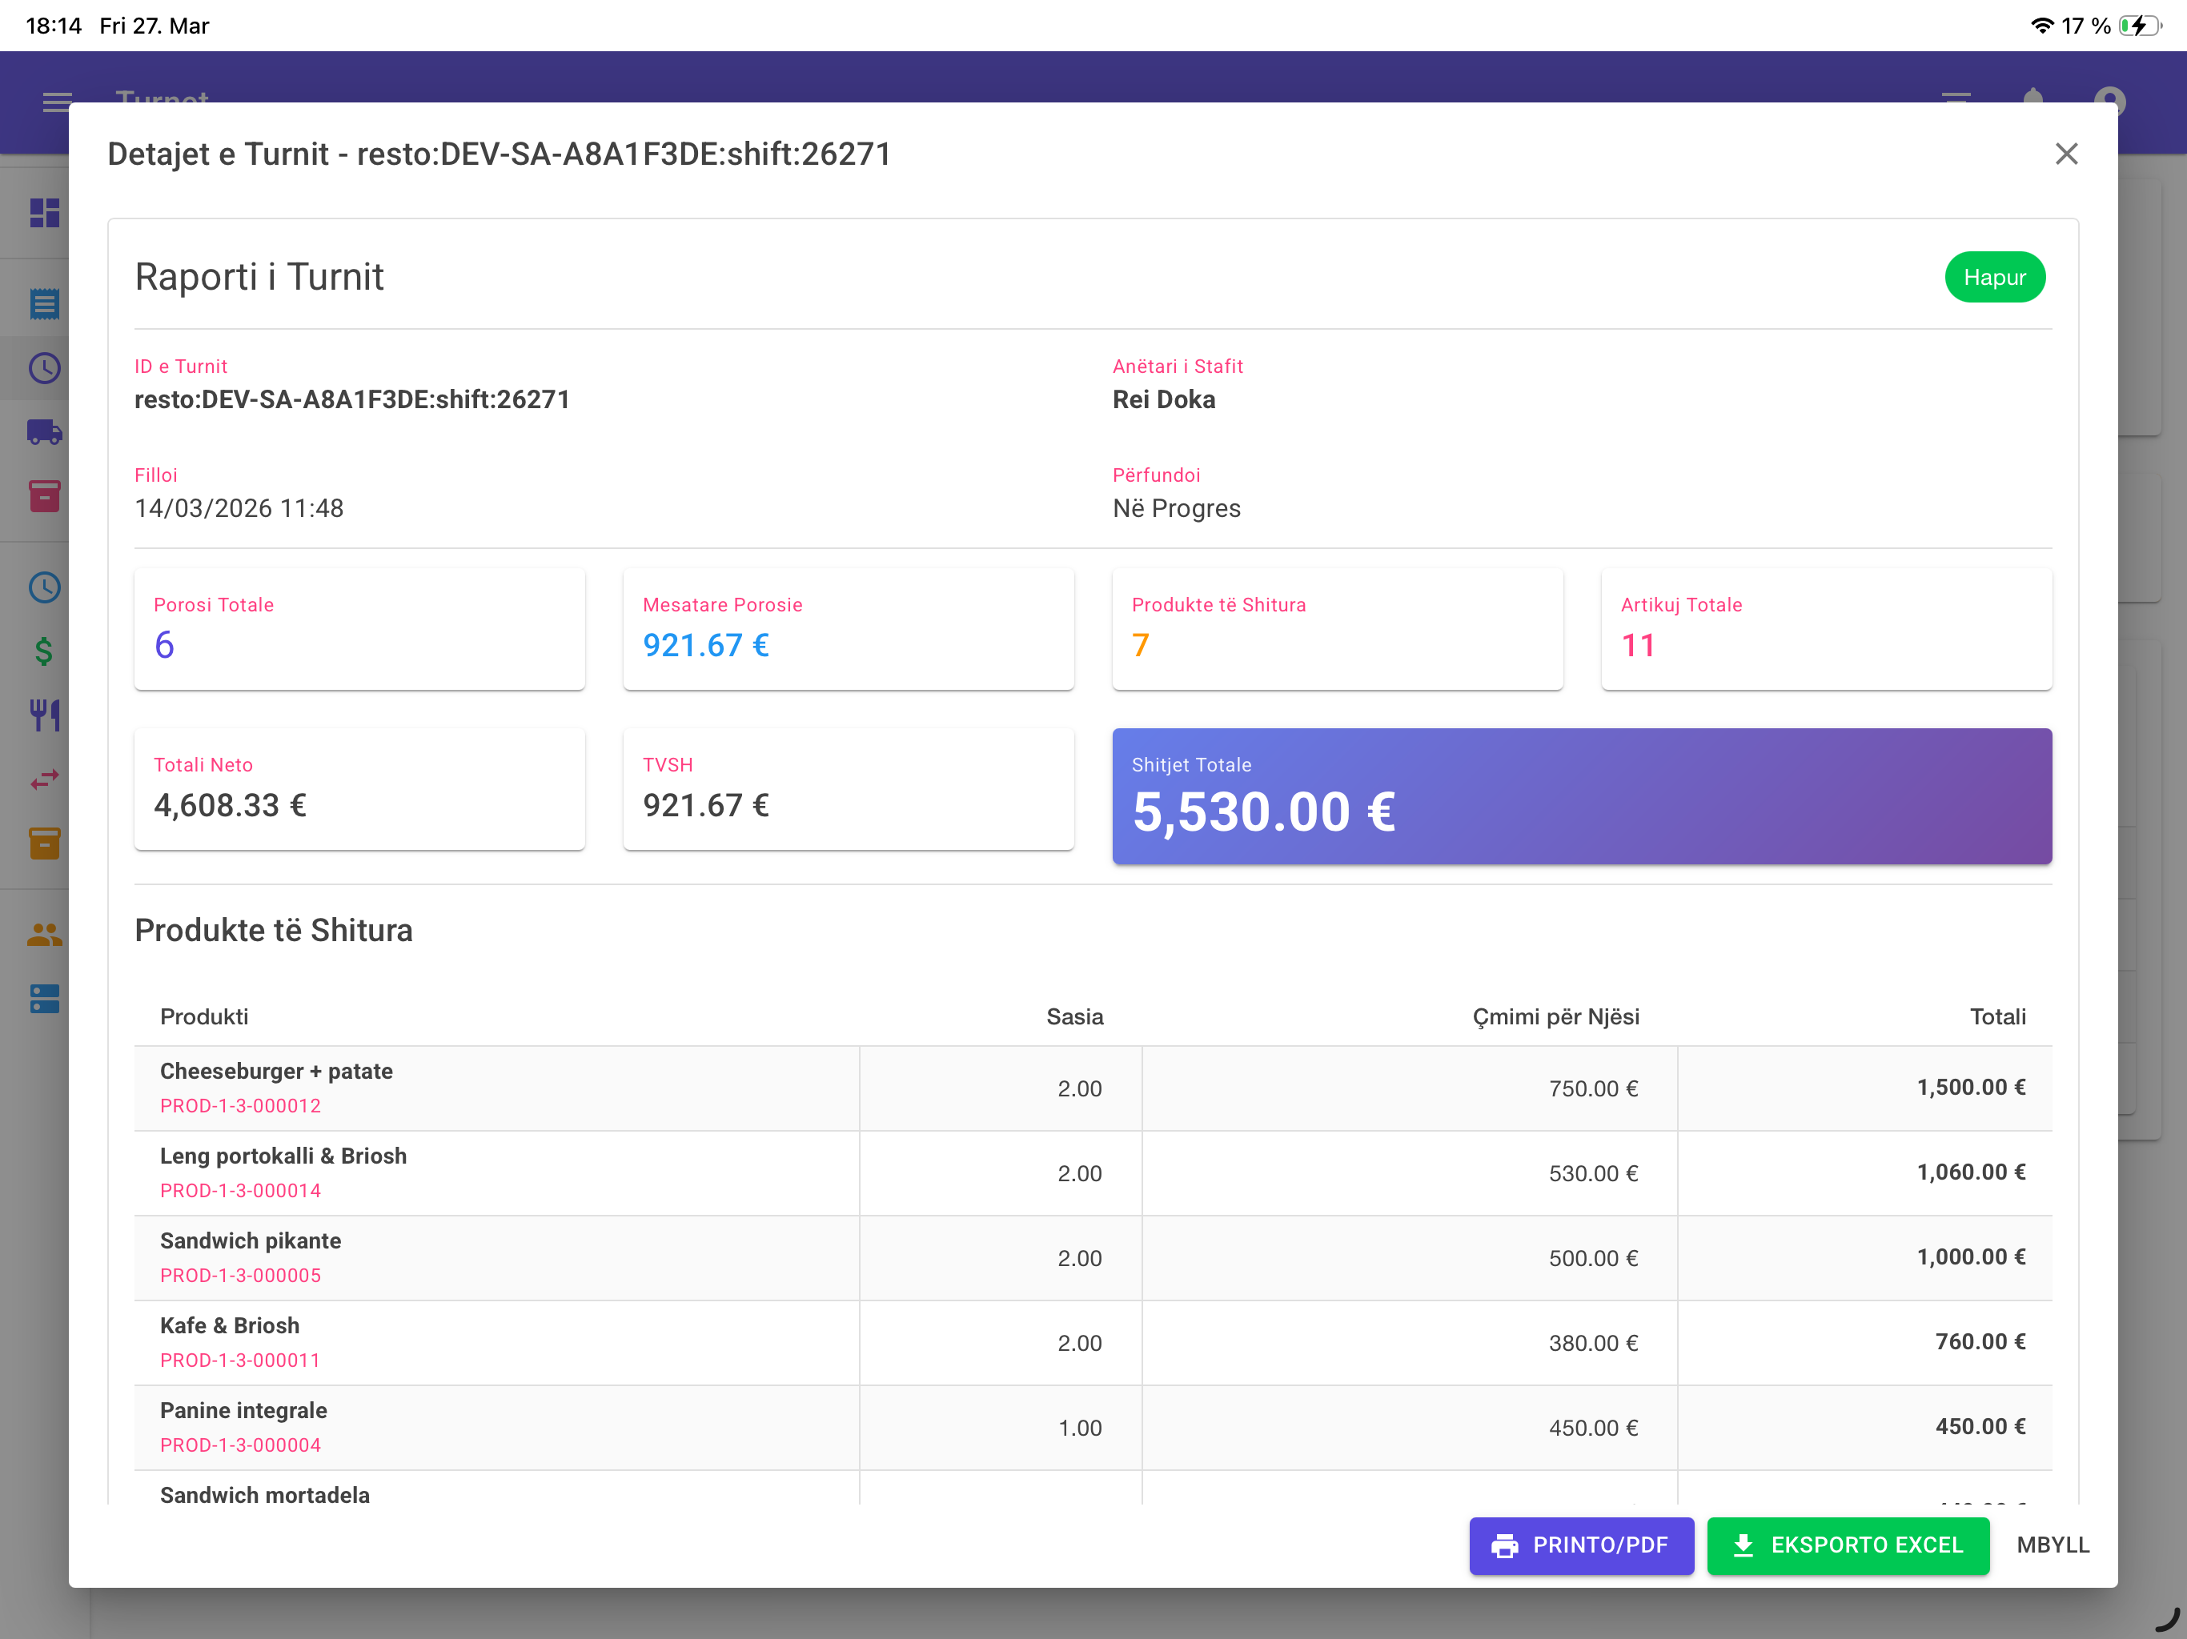Viewport: 2187px width, 1639px height.
Task: Click product code PROD-1-3-000005
Action: pos(240,1276)
